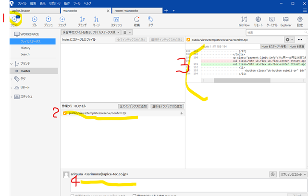Open the Explorer toolbar icon
This screenshot has height=196, width=308.
(x=285, y=19)
